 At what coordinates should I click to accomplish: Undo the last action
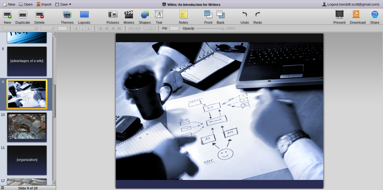point(244,17)
